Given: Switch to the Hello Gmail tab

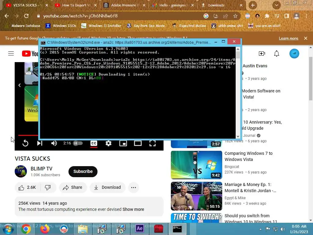Looking at the screenshot, I should [x=173, y=5].
